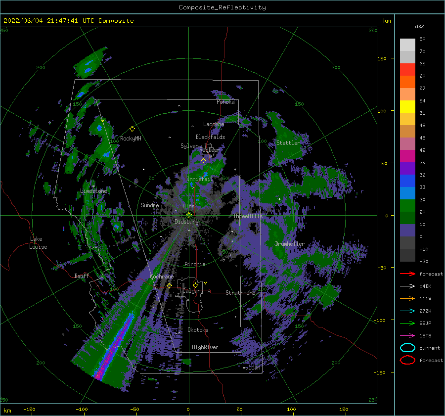Click the Sylvan label on map
The width and height of the screenshot is (445, 416).
[189, 146]
